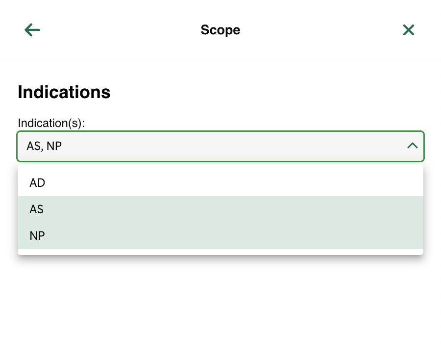
Task: Click the 'AS, NP' selected value text
Action: click(x=44, y=146)
